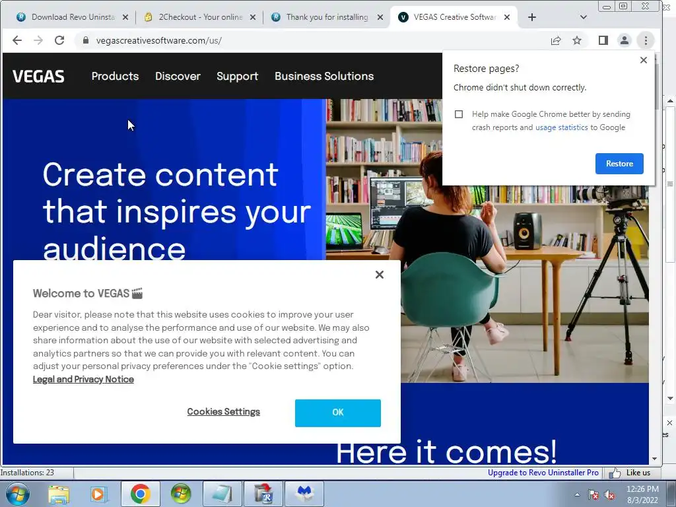Click the Upgrade to Revo Uninstaller Pro link

click(x=543, y=473)
